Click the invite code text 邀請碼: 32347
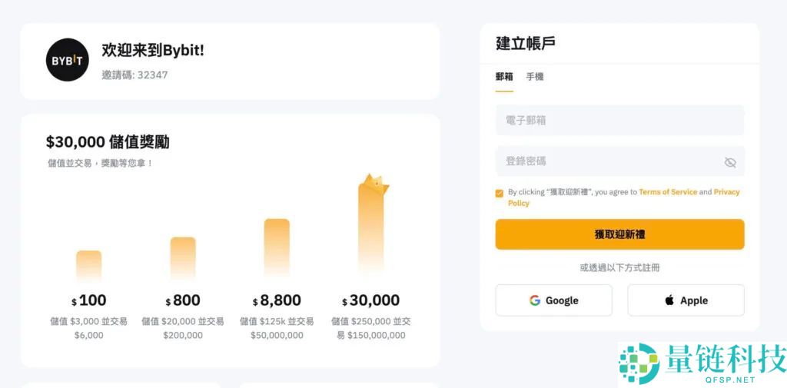This screenshot has height=388, width=787. [134, 75]
